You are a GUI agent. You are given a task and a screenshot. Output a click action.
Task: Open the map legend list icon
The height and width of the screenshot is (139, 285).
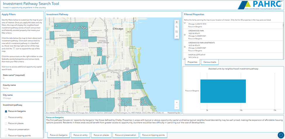pos(177,31)
